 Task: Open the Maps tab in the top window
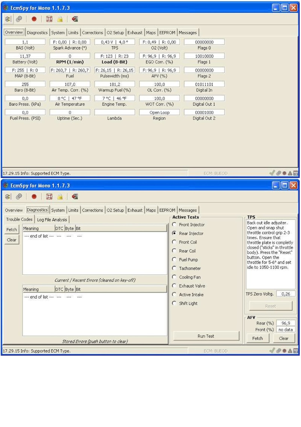click(151, 32)
